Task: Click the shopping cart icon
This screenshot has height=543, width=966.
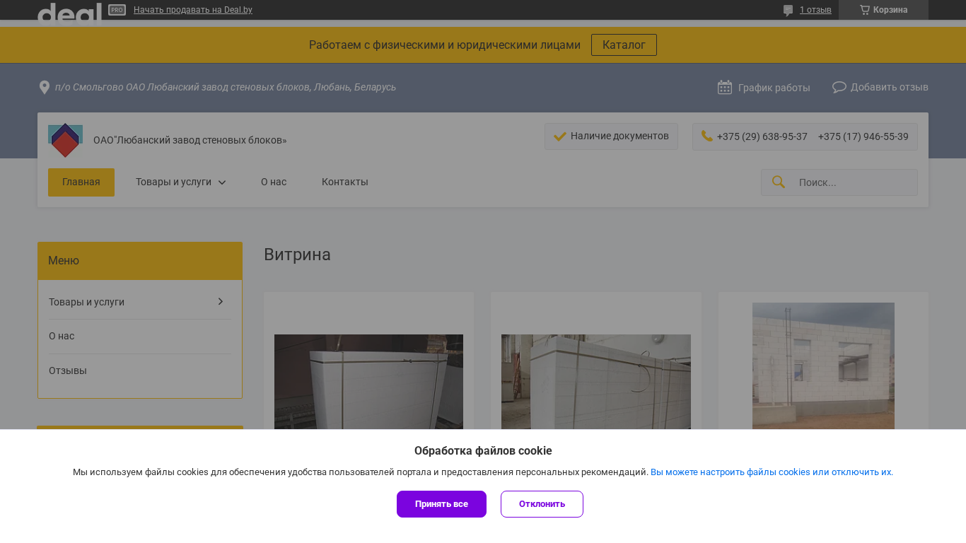Action: coord(864,10)
